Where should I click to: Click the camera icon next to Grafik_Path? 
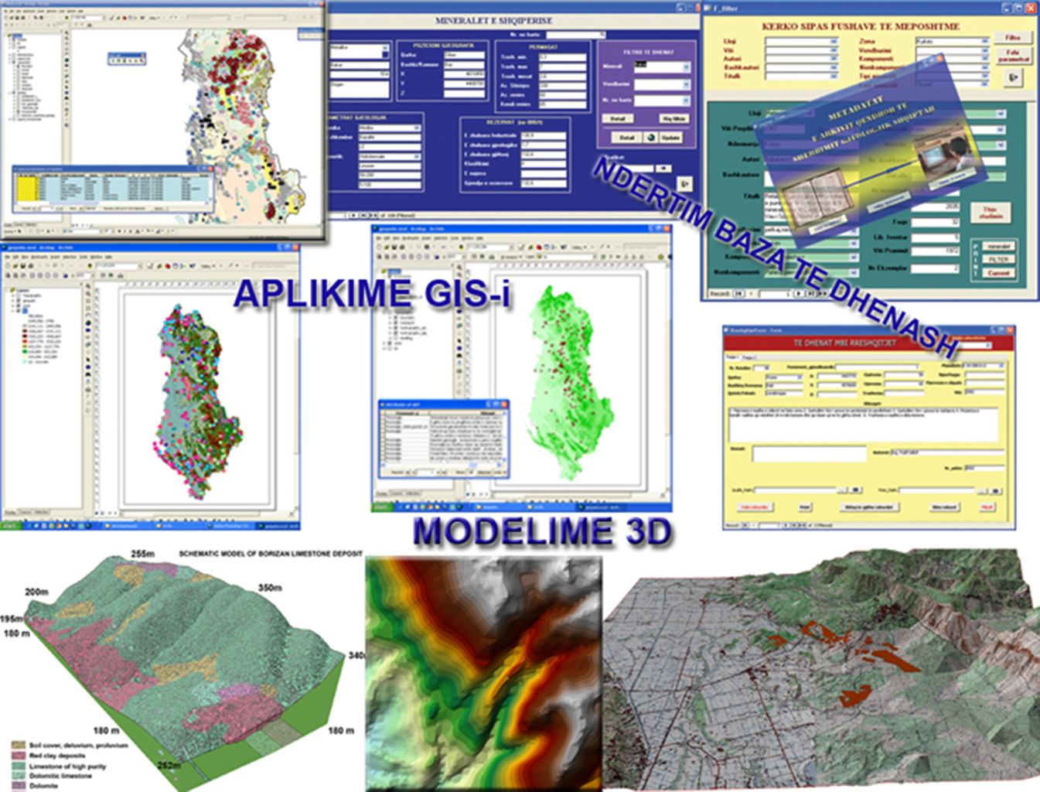click(x=856, y=490)
